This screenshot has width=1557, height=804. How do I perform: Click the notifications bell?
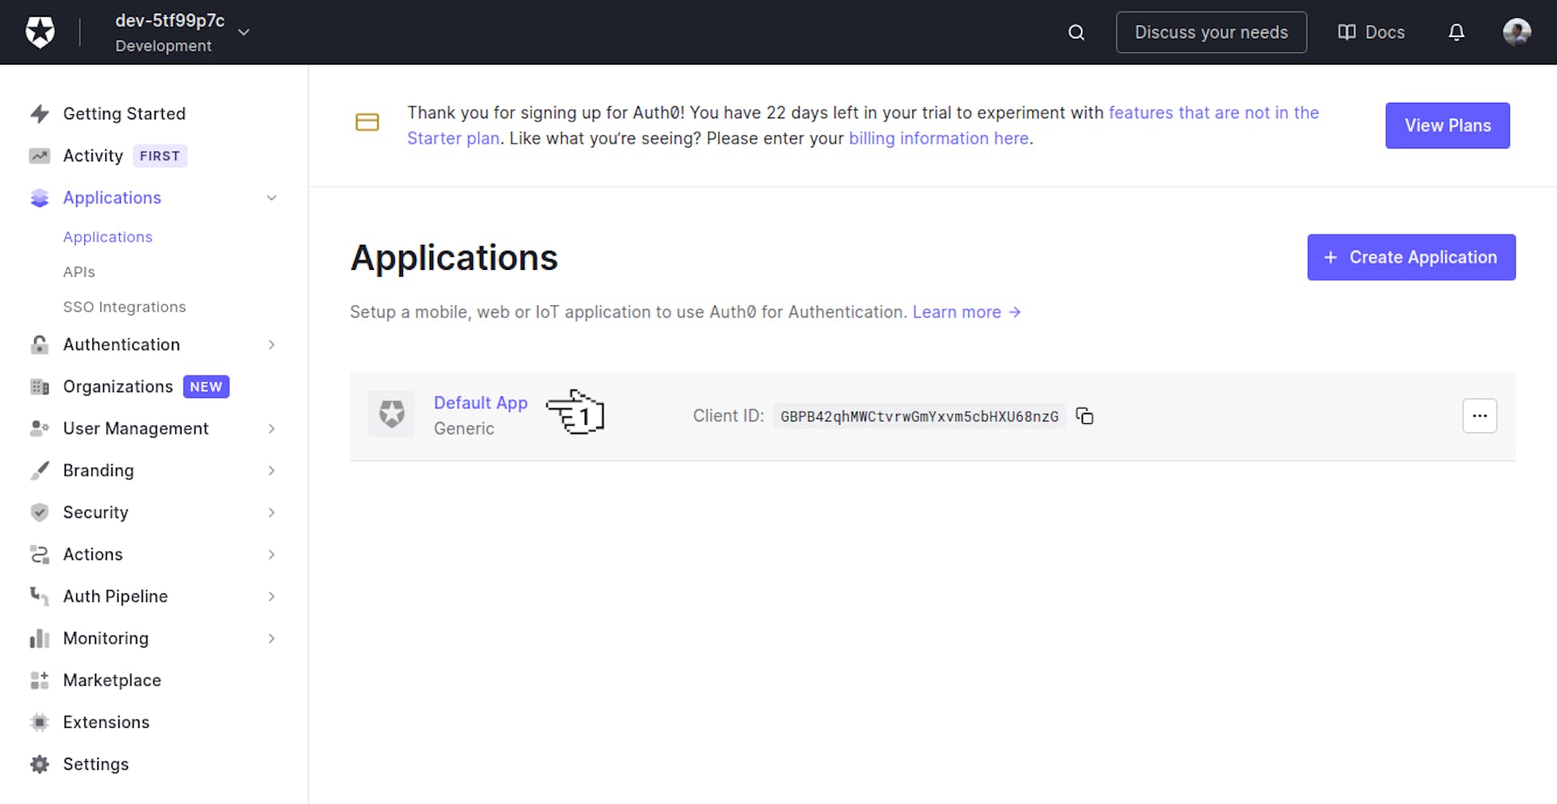pyautogui.click(x=1456, y=32)
